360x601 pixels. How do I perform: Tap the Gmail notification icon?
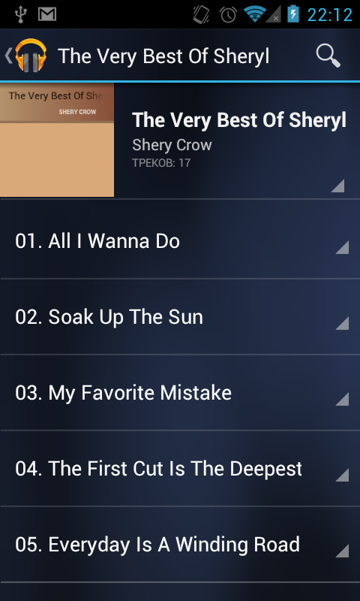(47, 14)
